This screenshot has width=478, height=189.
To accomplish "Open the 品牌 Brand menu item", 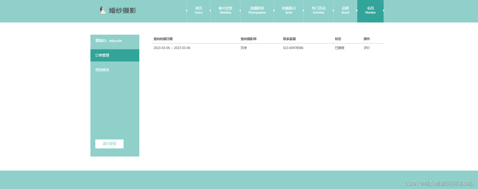I will click(x=345, y=10).
